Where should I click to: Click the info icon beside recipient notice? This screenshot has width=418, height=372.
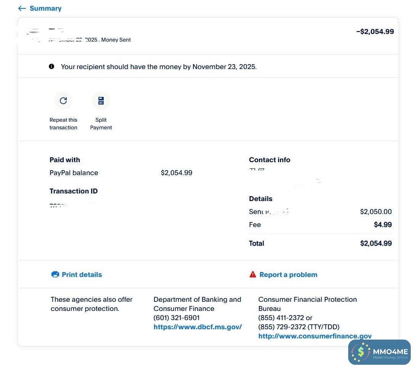pyautogui.click(x=51, y=67)
